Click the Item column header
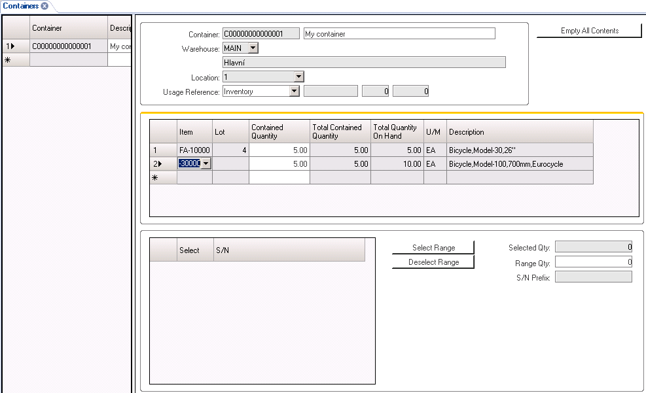The width and height of the screenshot is (646, 393). pyautogui.click(x=195, y=131)
